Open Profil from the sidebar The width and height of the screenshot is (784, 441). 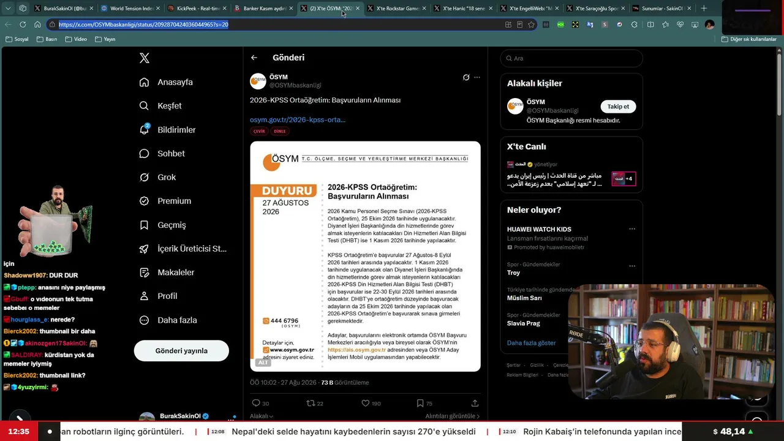click(159, 296)
